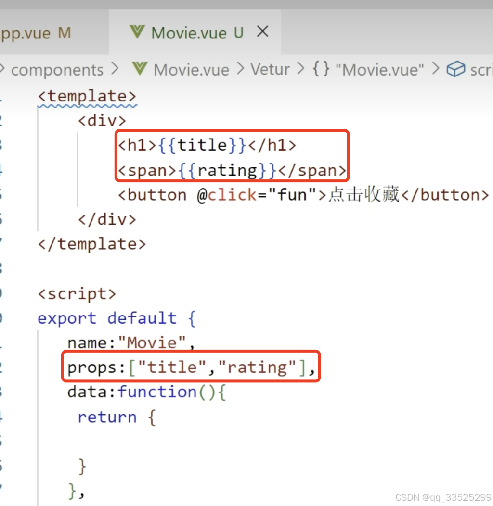Click the opening <script> tag
Screen dimensions: 493x506
[x=77, y=294]
